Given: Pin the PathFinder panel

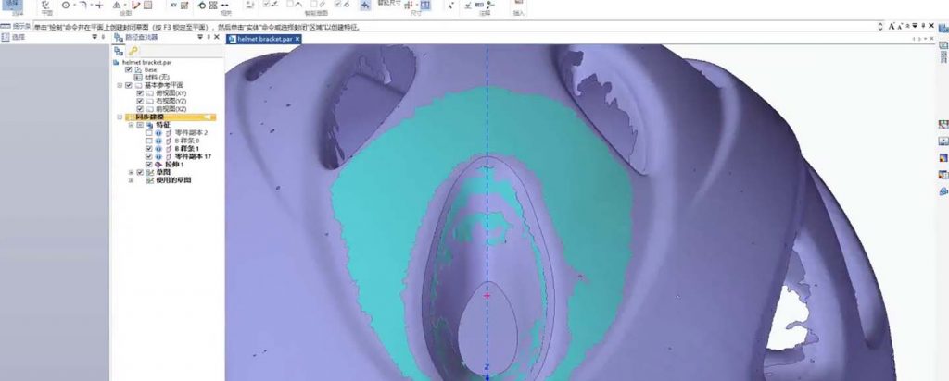Looking at the screenshot, I should point(209,37).
